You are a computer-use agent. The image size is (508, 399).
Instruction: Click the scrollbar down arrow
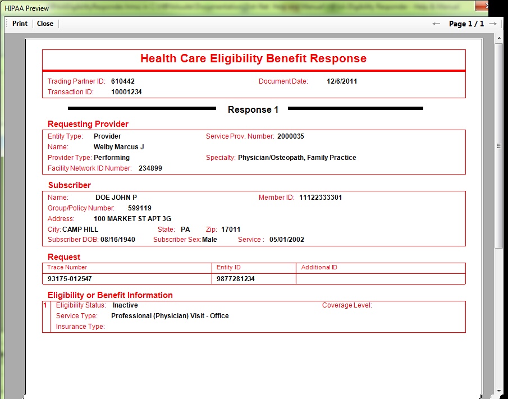(x=498, y=389)
